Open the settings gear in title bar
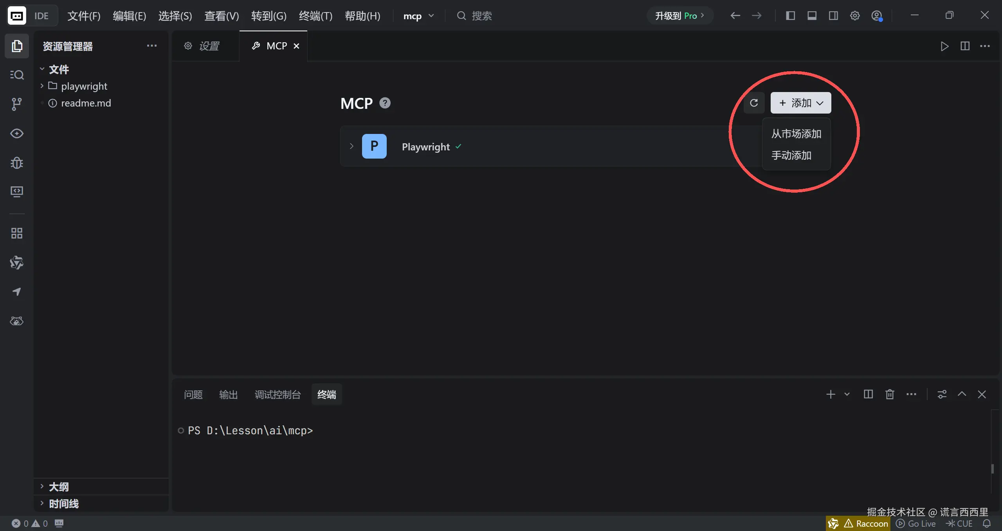1002x531 pixels. click(855, 16)
